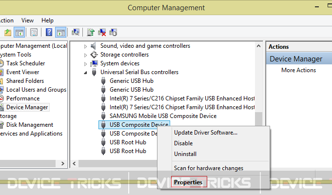This screenshot has width=332, height=195.
Task: Click More Actions in Actions pane
Action: [298, 70]
